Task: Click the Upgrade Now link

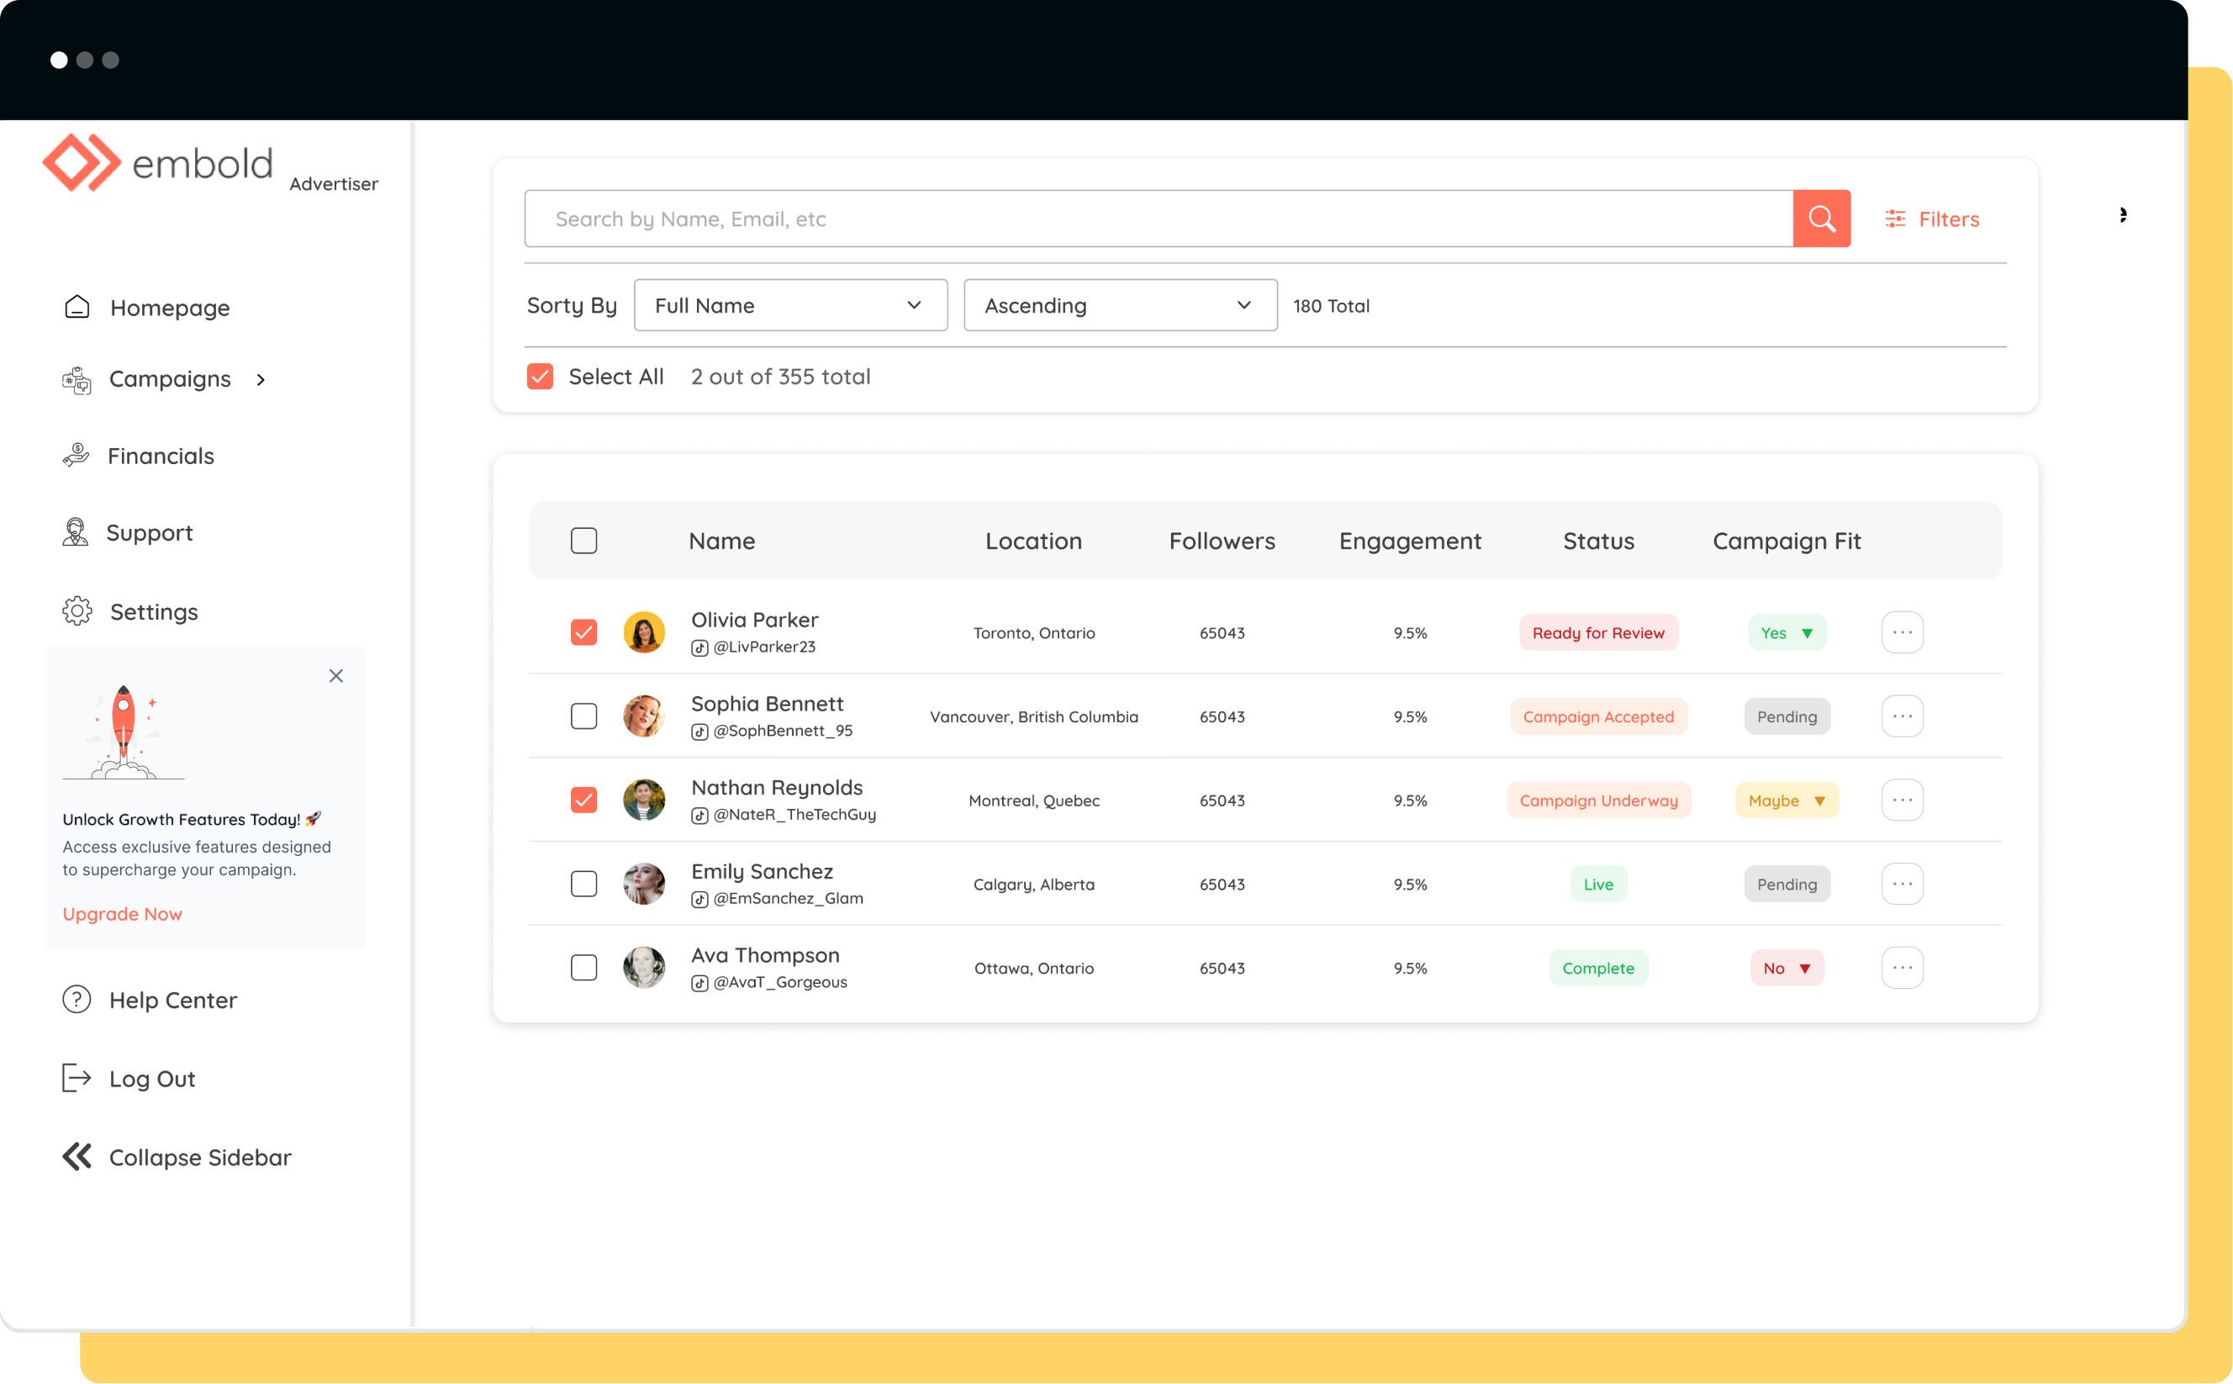Action: (123, 913)
